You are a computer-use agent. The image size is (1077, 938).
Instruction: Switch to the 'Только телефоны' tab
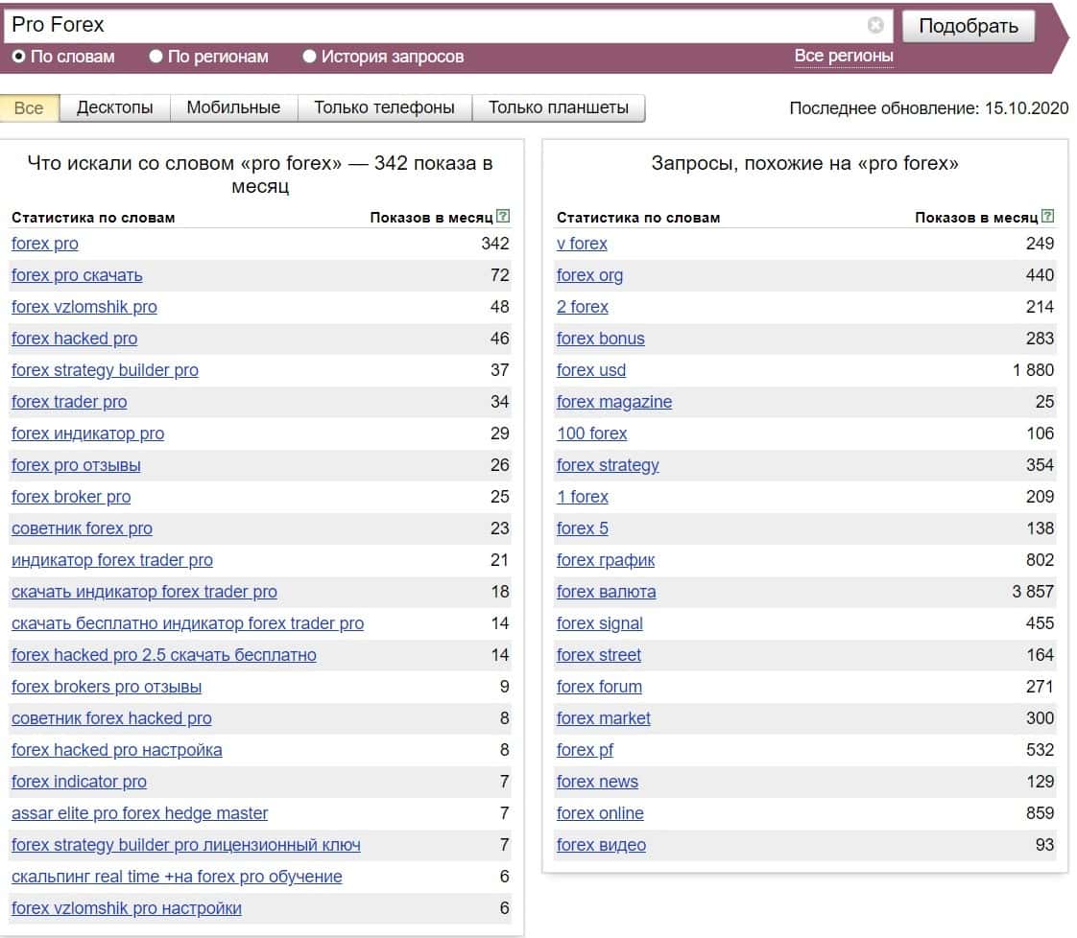click(384, 107)
